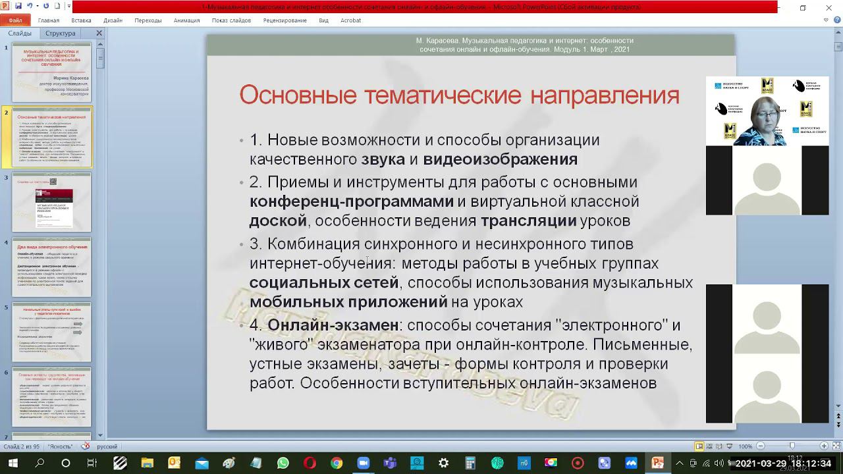Select slide 4 thumbnail Два вида электронного обучения
This screenshot has height=474, width=843.
pyautogui.click(x=51, y=267)
